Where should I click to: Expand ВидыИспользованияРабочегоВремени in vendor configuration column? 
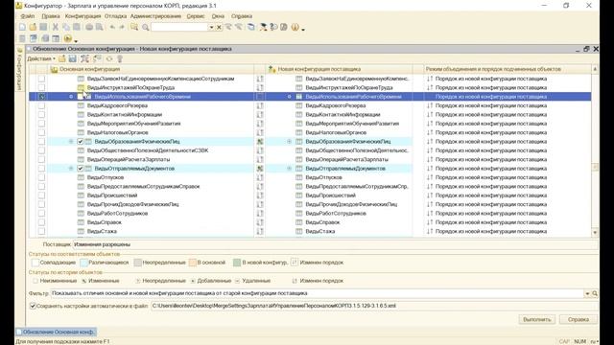290,97
